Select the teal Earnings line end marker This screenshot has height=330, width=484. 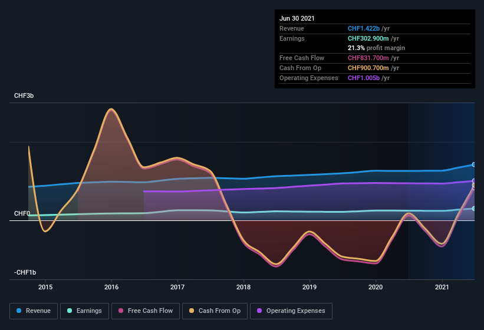(473, 208)
